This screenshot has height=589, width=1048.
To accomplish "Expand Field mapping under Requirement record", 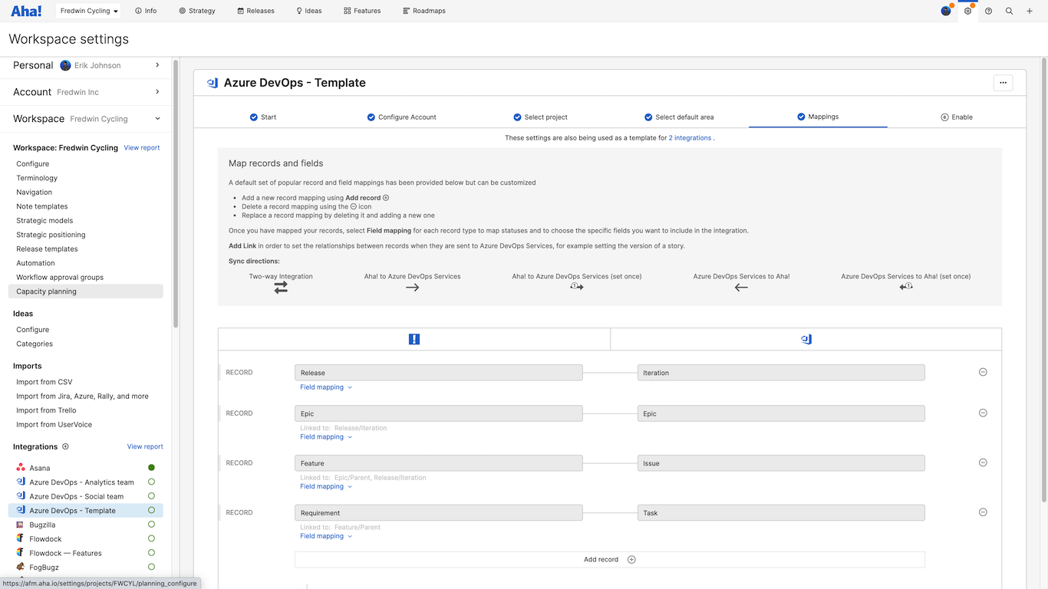I will click(x=326, y=536).
